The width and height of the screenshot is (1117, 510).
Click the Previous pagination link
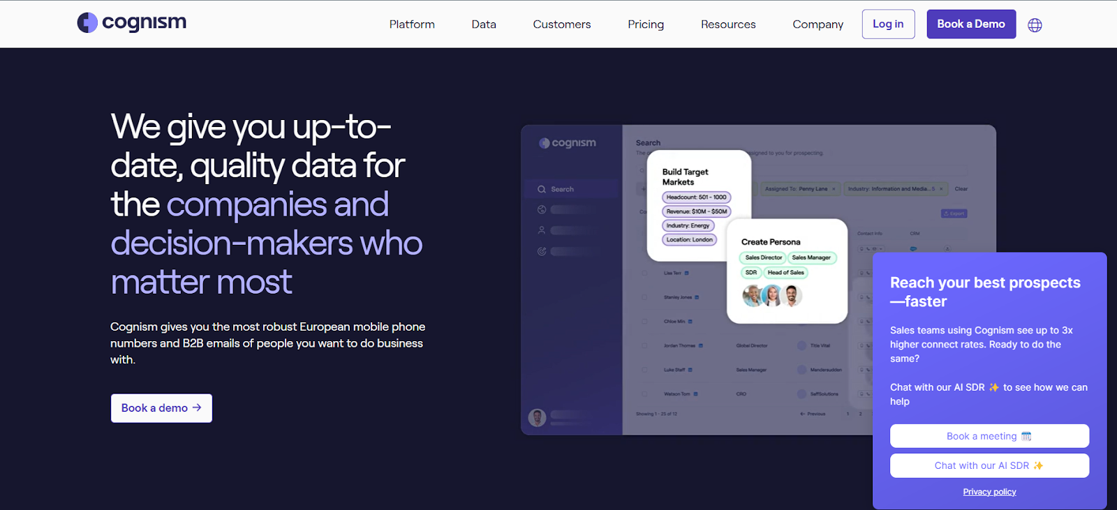(x=813, y=414)
